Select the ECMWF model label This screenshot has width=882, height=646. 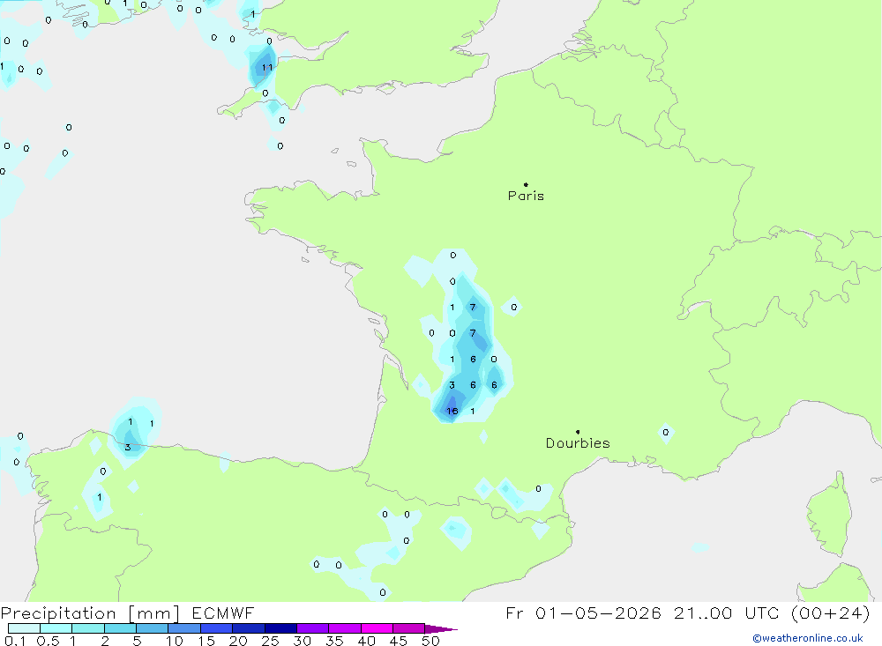click(x=223, y=613)
